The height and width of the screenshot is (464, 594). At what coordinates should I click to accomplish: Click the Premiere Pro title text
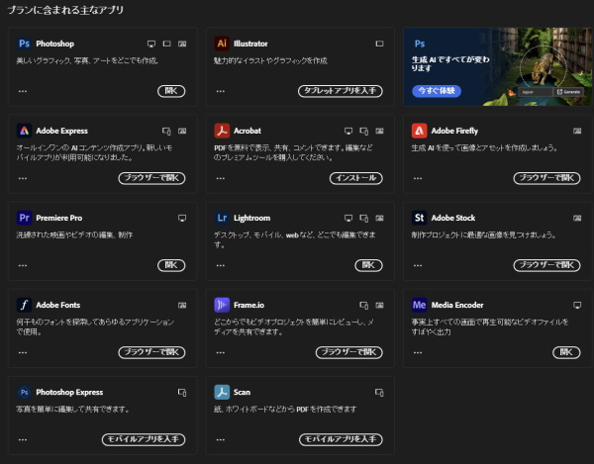[59, 218]
